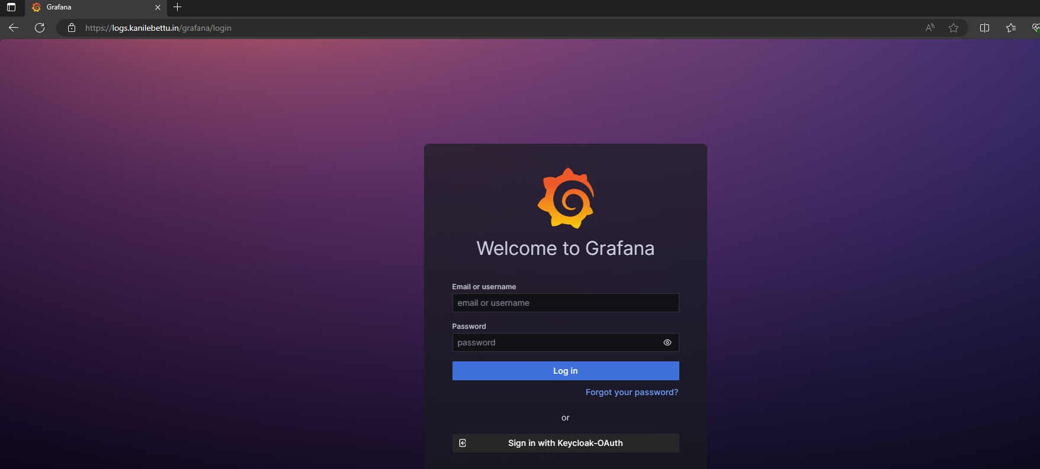The width and height of the screenshot is (1040, 469).
Task: Open split screen view icon
Action: 984,28
